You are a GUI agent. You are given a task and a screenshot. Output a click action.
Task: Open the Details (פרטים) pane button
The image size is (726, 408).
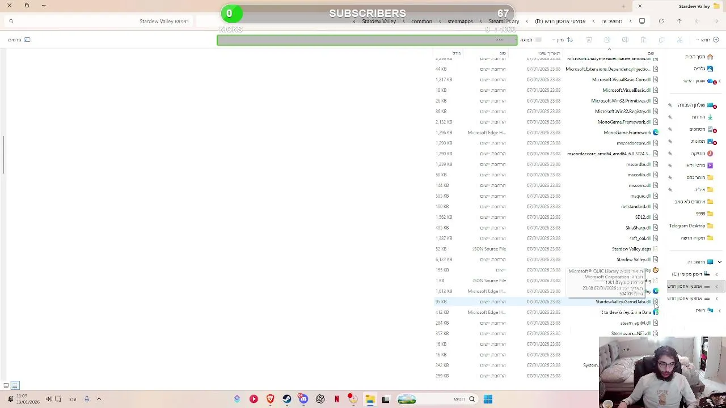[x=18, y=40]
